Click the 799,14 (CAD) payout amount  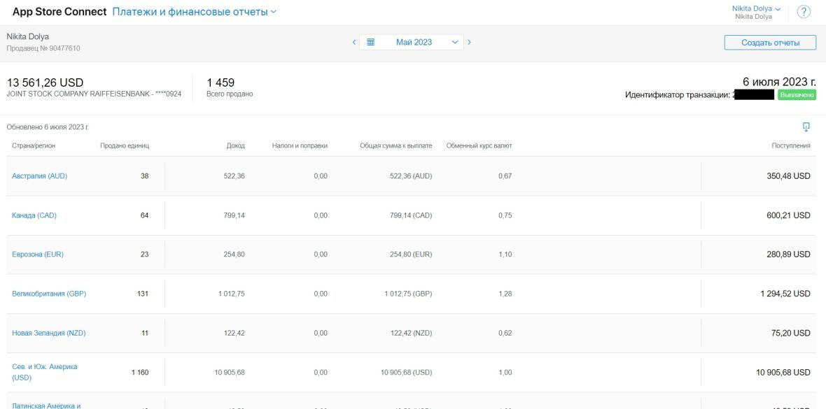(411, 215)
